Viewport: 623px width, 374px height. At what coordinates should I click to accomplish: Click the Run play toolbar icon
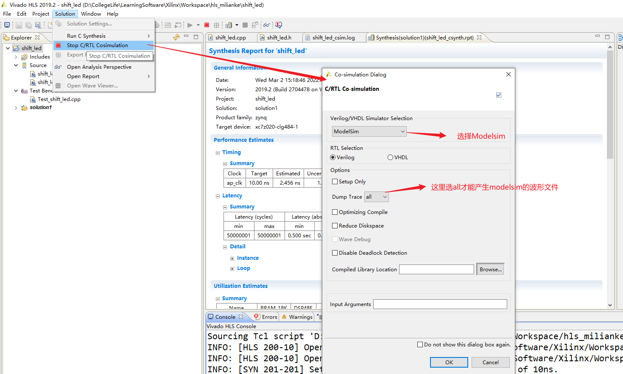pos(190,25)
